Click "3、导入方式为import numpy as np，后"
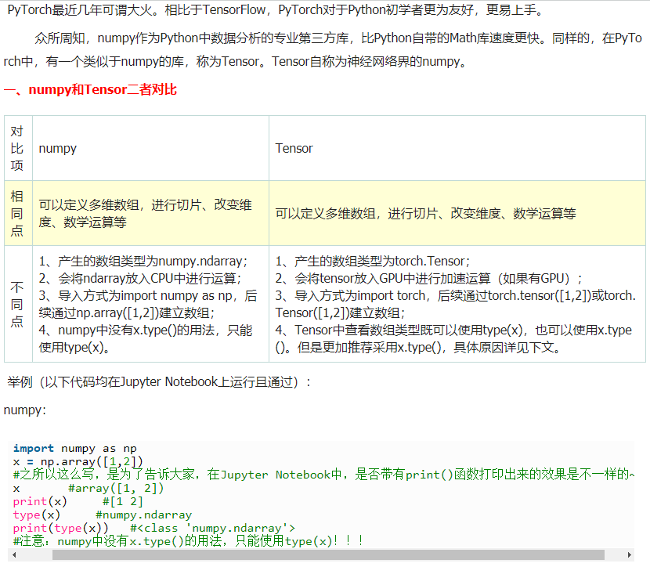This screenshot has height=567, width=650. point(148,295)
